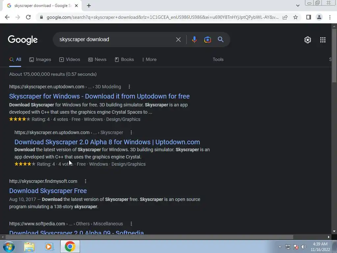Open the taskbar clock and date
337x253 pixels.
point(320,247)
